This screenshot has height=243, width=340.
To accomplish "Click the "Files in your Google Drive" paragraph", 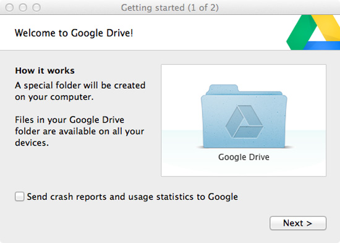I will point(80,131).
